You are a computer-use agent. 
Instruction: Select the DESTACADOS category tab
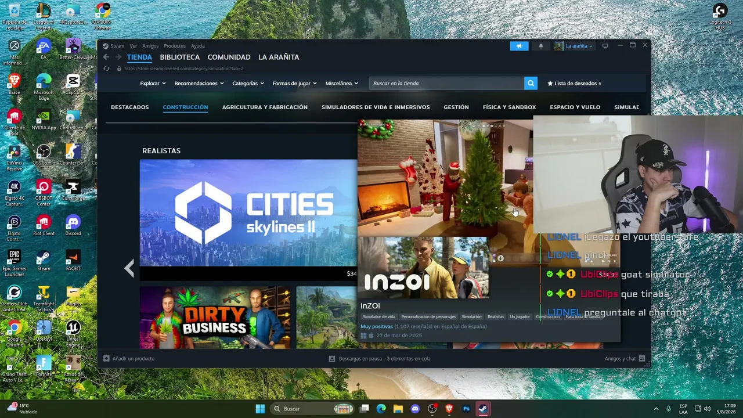(x=130, y=107)
